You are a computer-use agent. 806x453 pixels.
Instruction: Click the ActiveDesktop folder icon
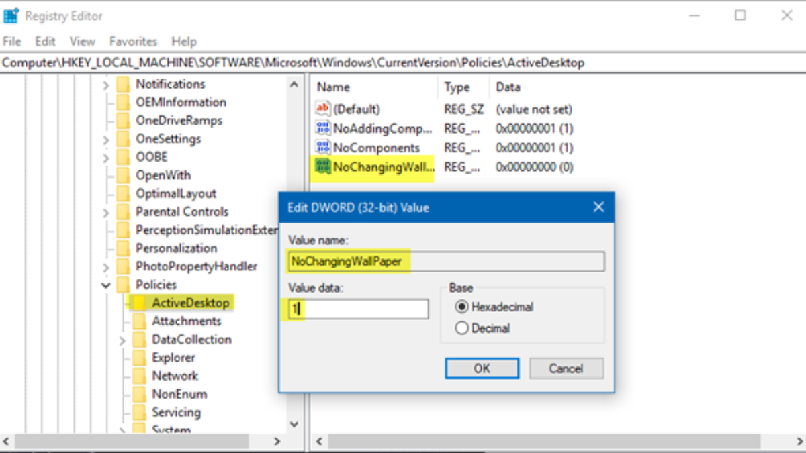tap(139, 303)
